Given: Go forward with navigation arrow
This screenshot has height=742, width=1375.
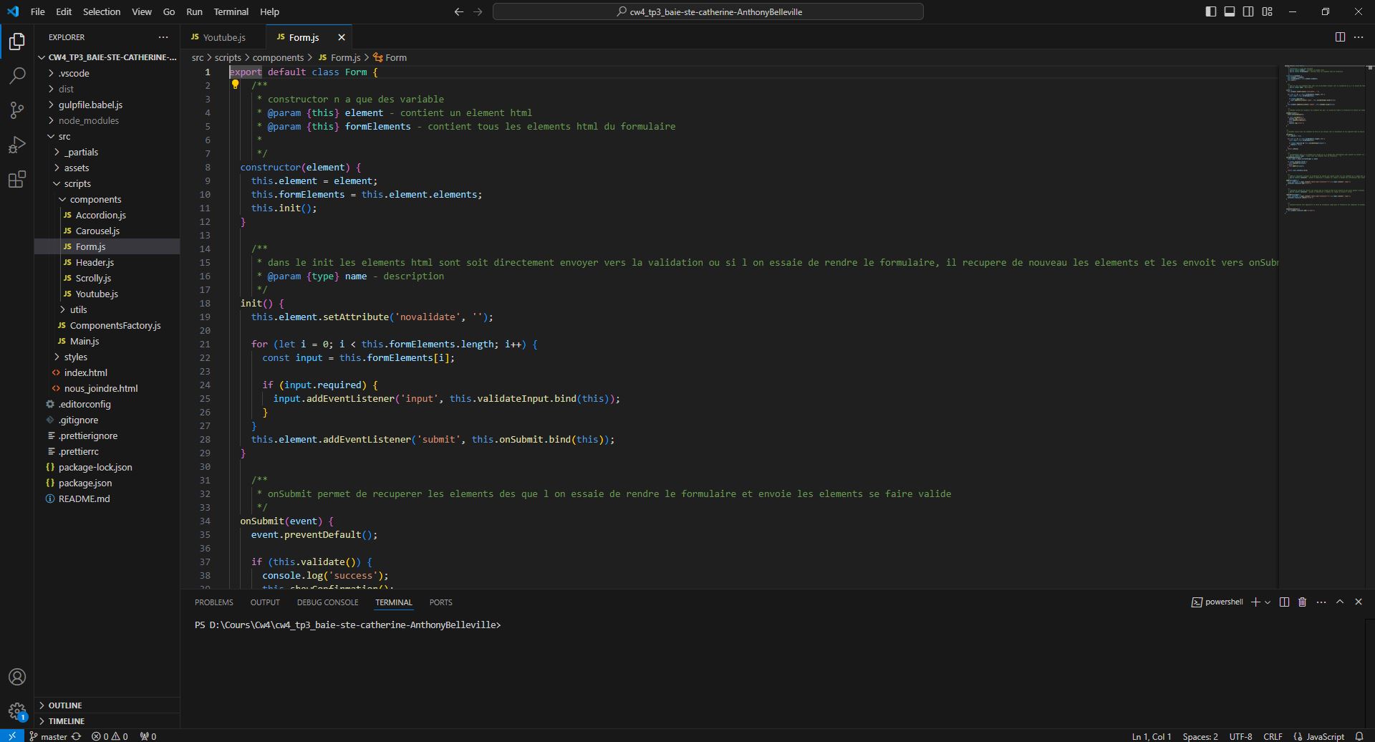Looking at the screenshot, I should tap(478, 11).
